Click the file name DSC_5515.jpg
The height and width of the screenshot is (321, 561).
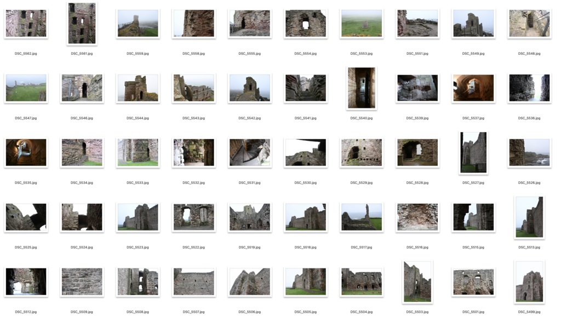pyautogui.click(x=473, y=247)
